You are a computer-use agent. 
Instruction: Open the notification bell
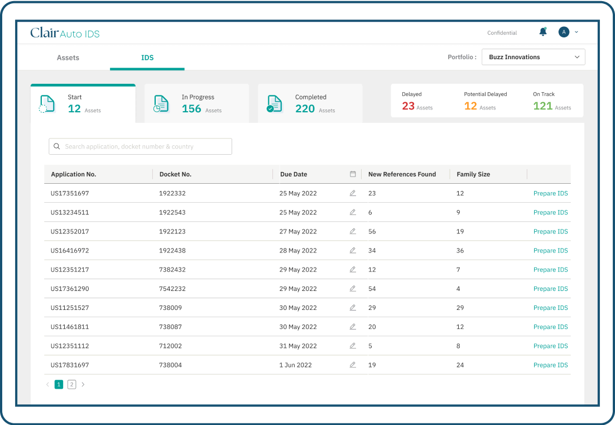(542, 32)
